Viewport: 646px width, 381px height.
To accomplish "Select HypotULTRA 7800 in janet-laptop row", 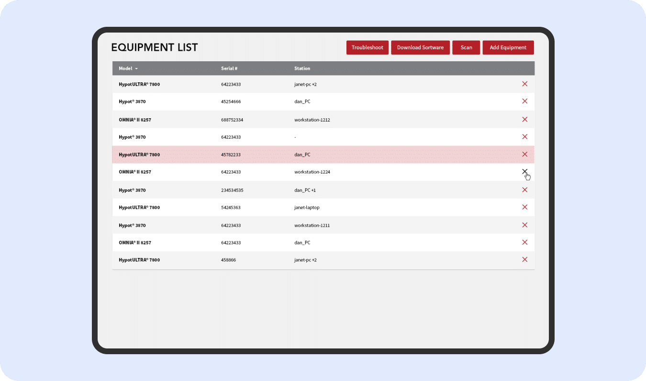I will tap(139, 207).
